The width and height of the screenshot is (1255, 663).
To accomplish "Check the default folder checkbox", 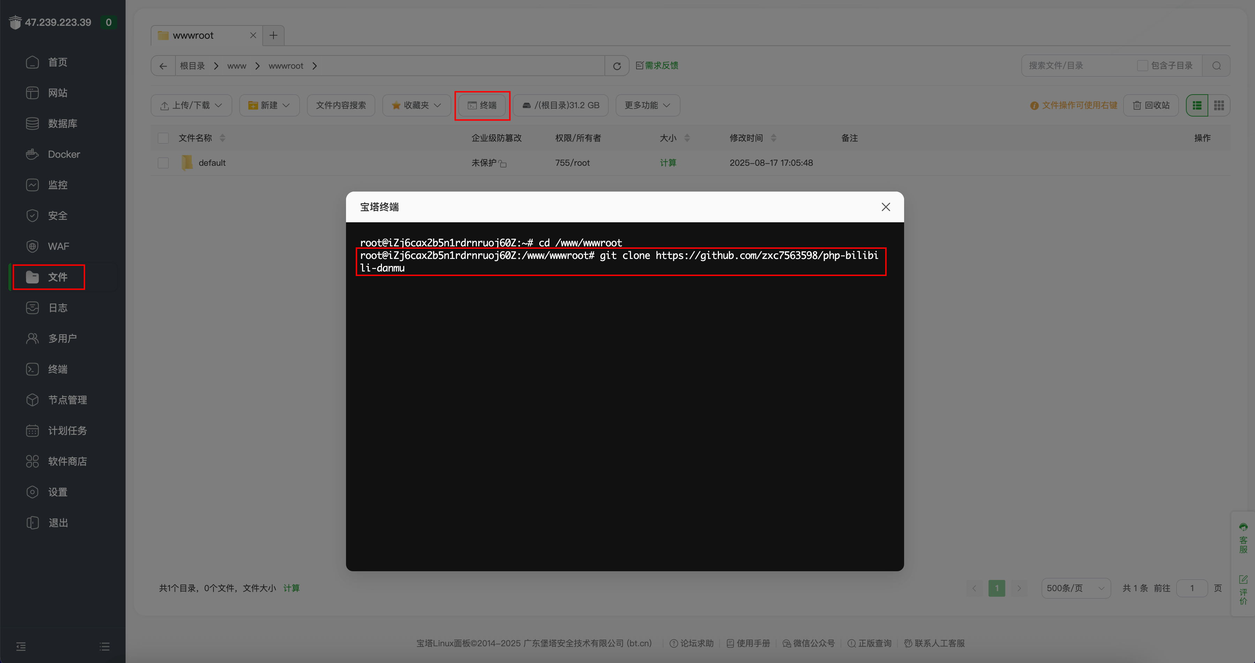I will [x=163, y=163].
